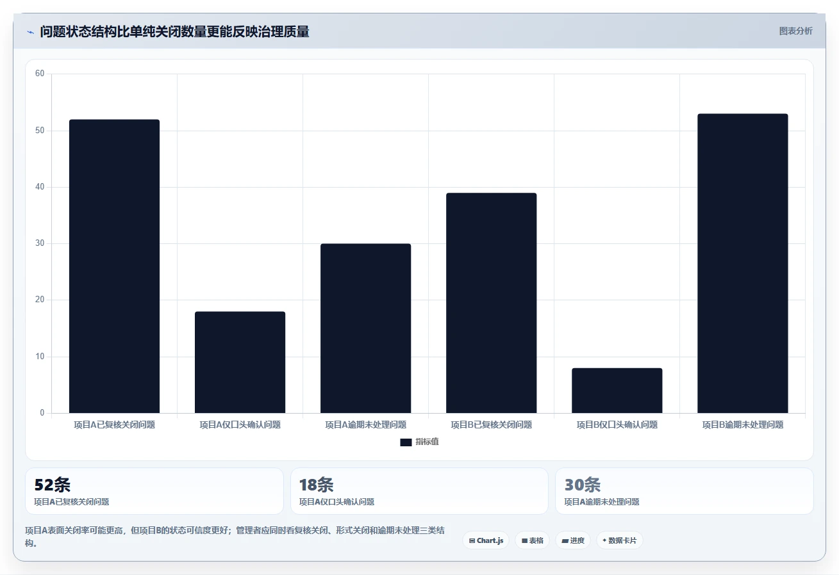Viewport: 839px width, 575px height.
Task: Click y-axis value 0
Action: (x=42, y=413)
